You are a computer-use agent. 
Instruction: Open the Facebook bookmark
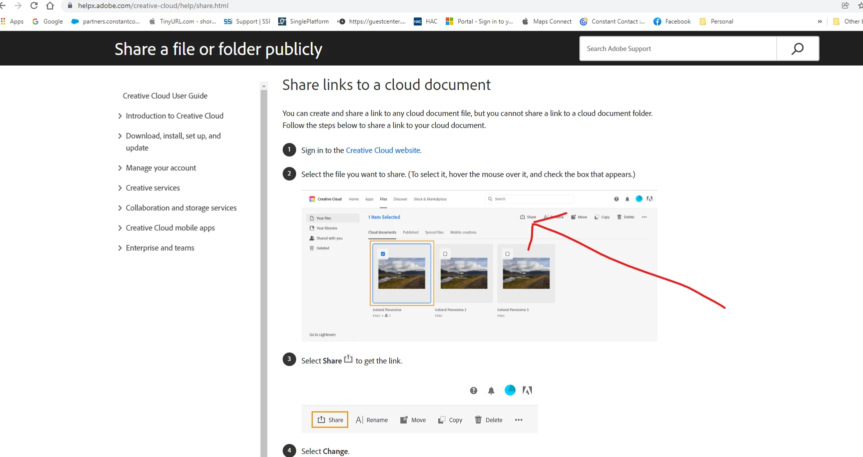point(672,21)
